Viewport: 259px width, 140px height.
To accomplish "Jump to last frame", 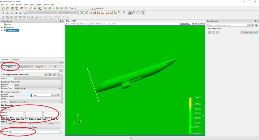I will point(62,8).
